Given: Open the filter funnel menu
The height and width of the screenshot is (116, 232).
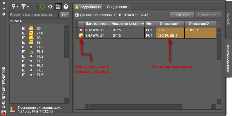Looking at the screenshot, I should pos(25,7).
